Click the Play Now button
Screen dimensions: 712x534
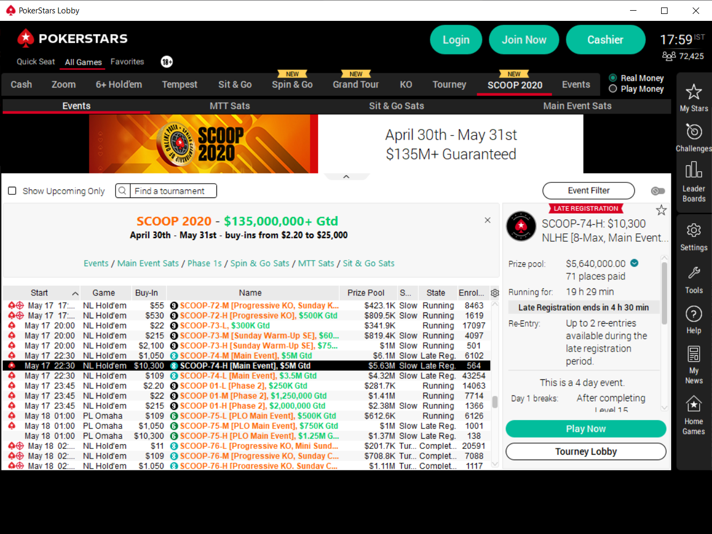coord(586,429)
